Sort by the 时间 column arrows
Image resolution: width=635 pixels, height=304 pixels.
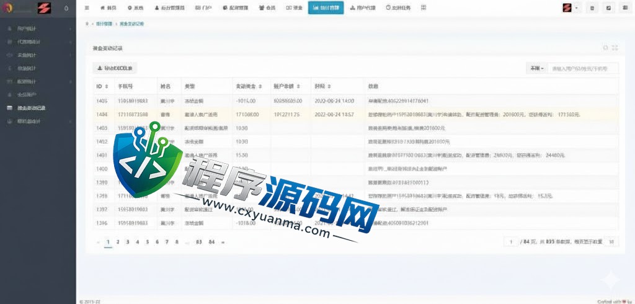[329, 86]
